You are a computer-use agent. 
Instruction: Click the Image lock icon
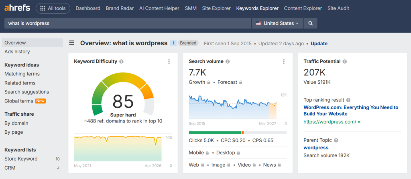(x=229, y=165)
